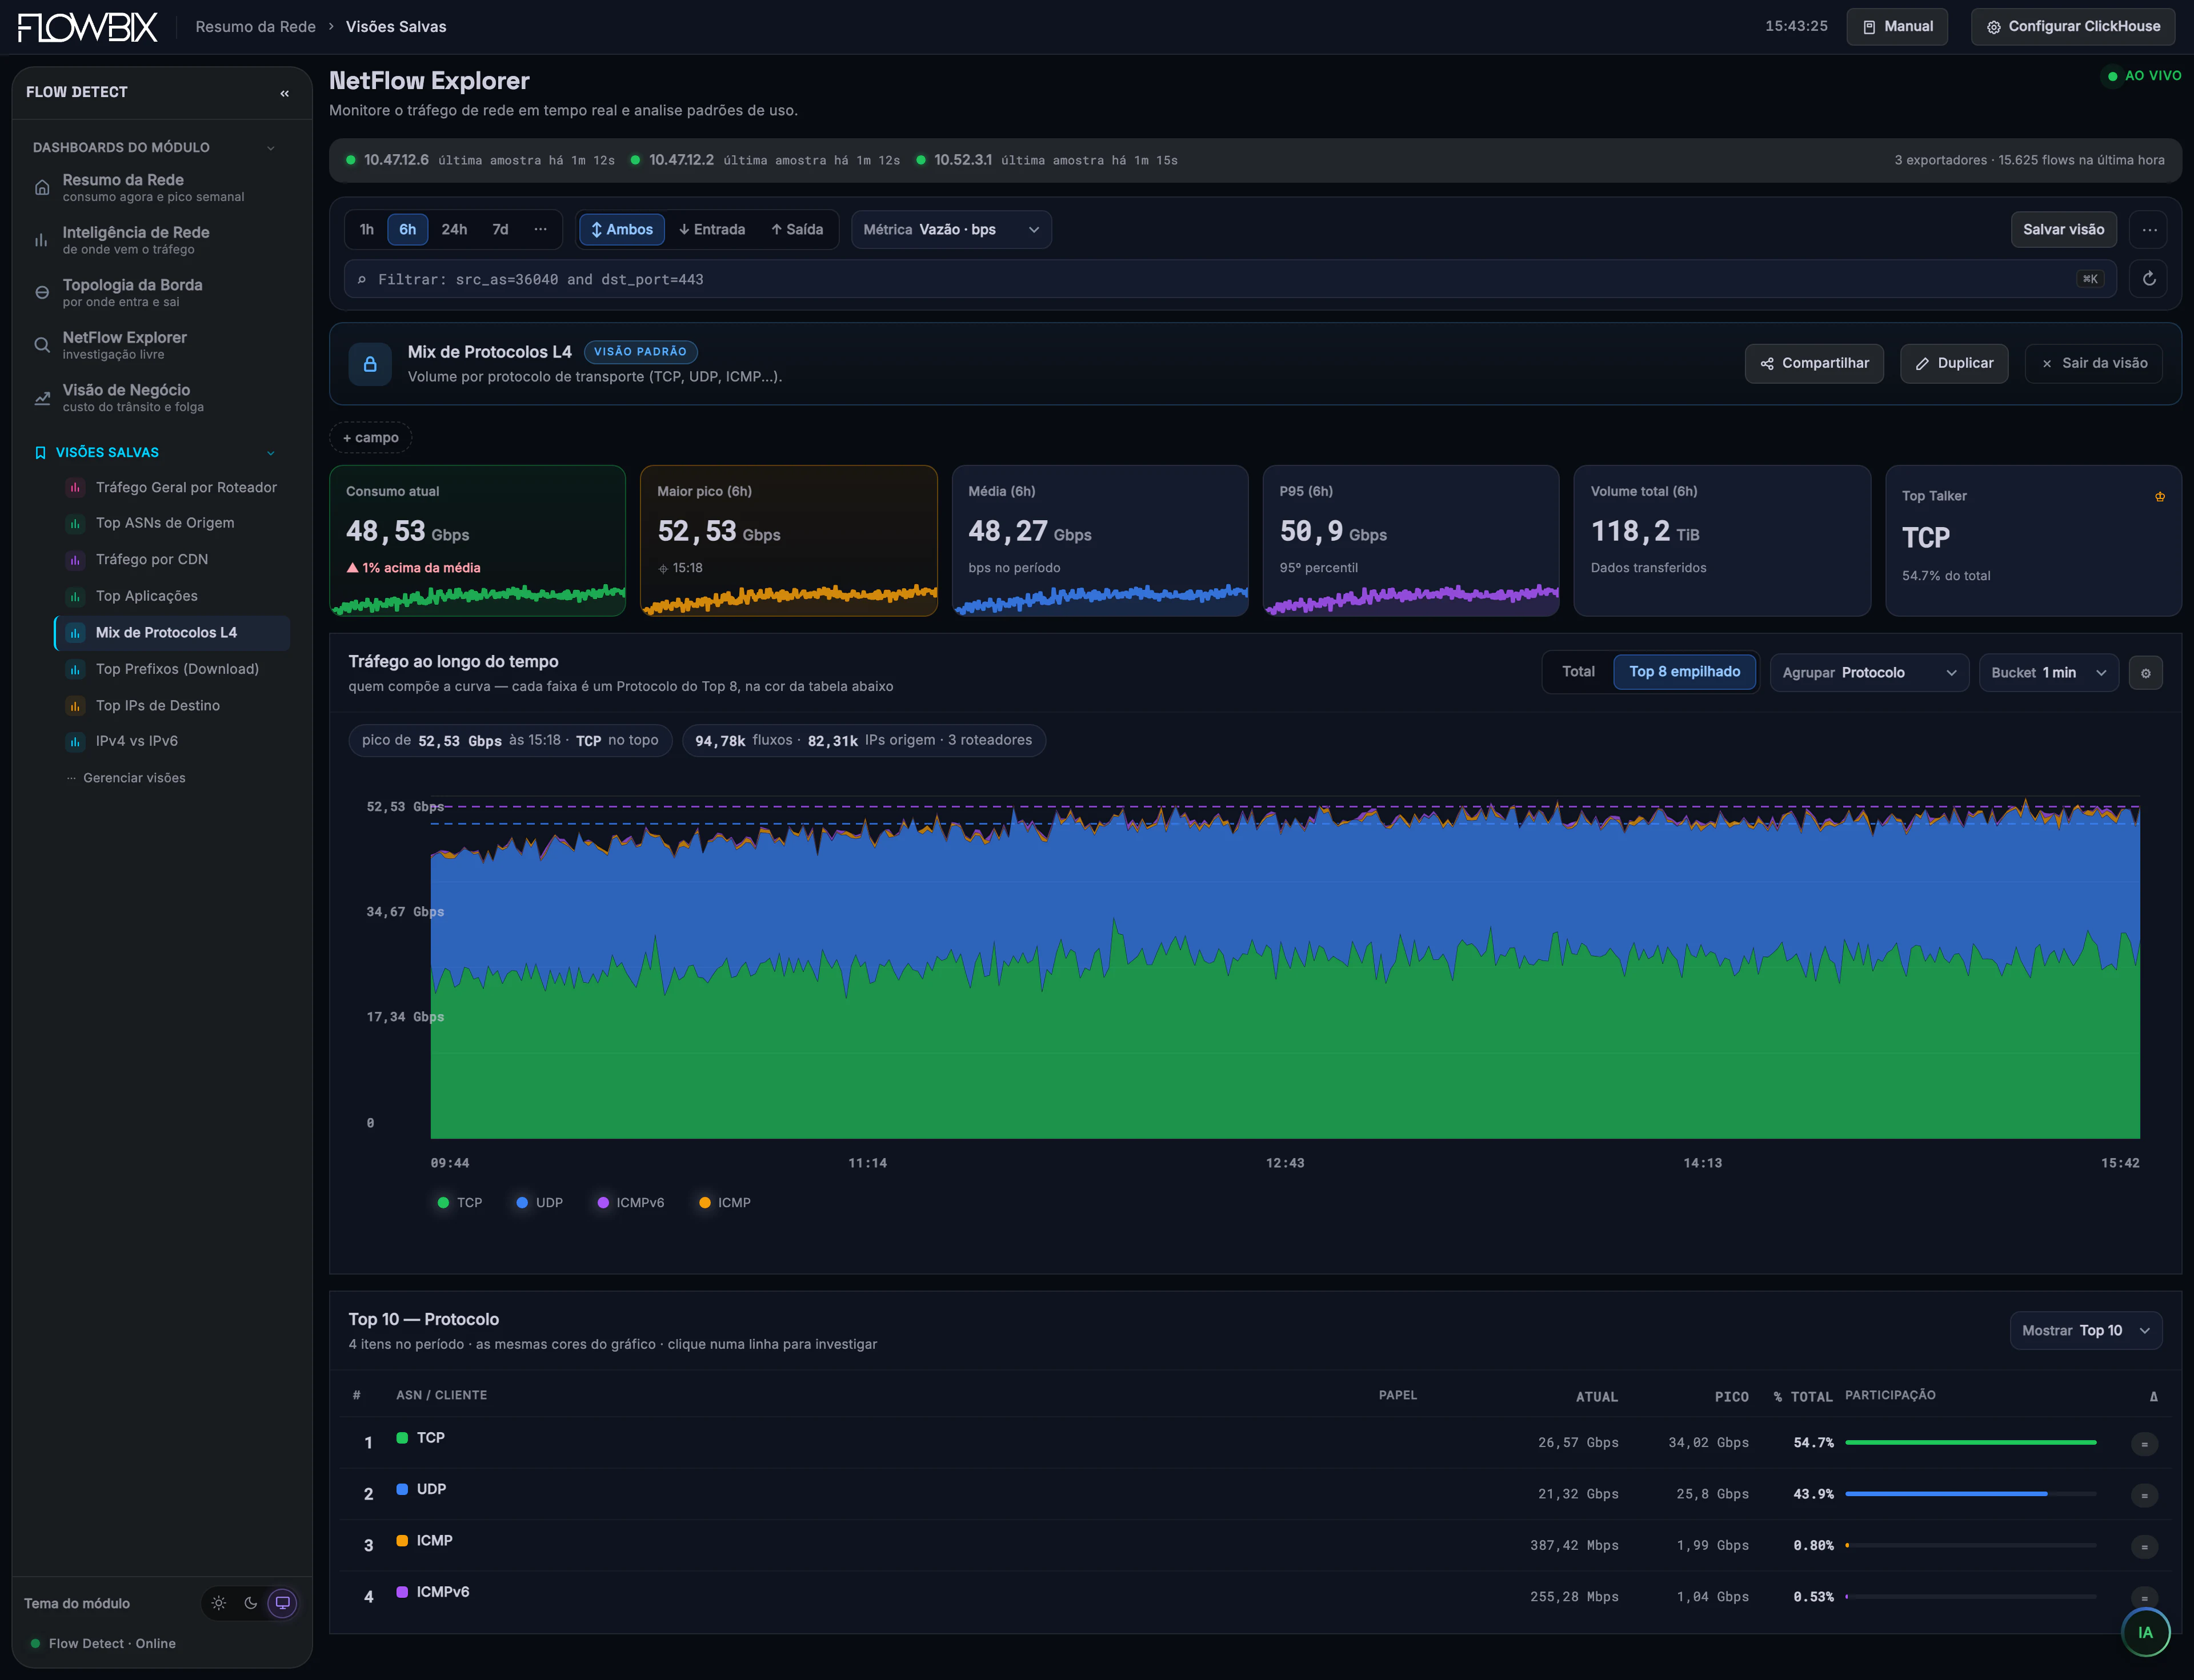
Task: Click the Consumo atual card
Action: click(477, 541)
